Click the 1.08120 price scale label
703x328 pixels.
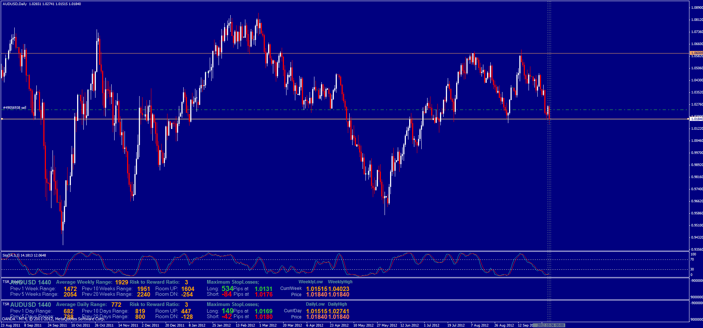(x=696, y=19)
